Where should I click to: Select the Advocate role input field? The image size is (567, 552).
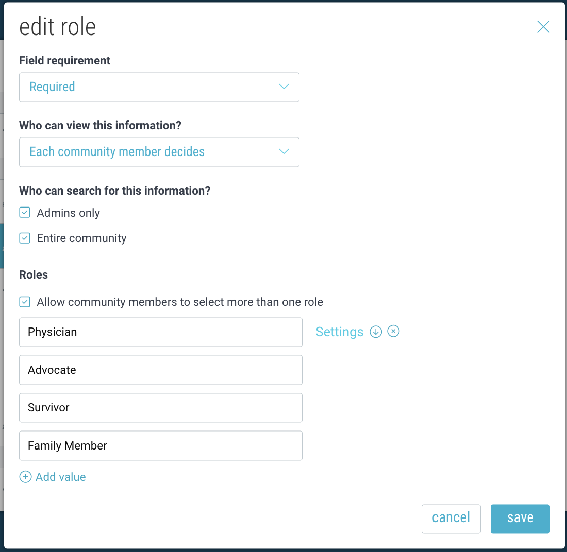(160, 370)
